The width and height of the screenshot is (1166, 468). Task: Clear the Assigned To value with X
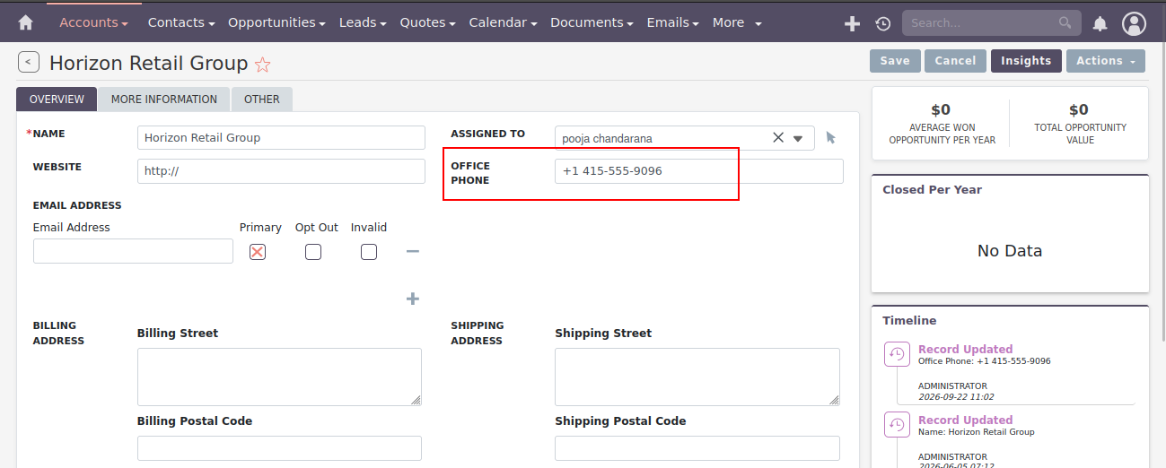pos(778,137)
